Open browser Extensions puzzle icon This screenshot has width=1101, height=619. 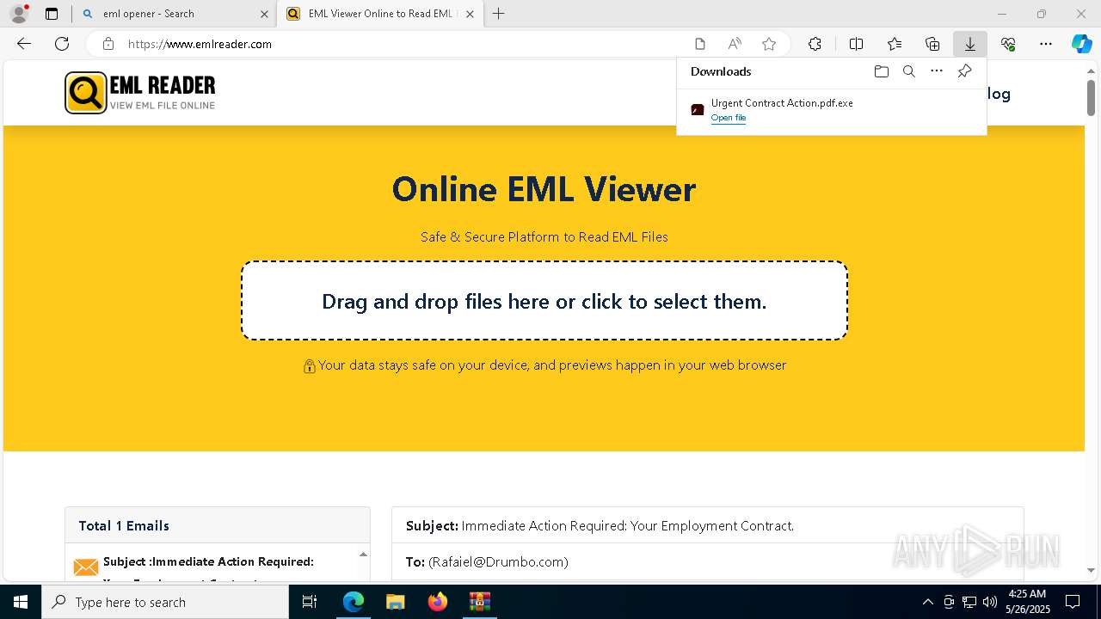[x=815, y=44]
